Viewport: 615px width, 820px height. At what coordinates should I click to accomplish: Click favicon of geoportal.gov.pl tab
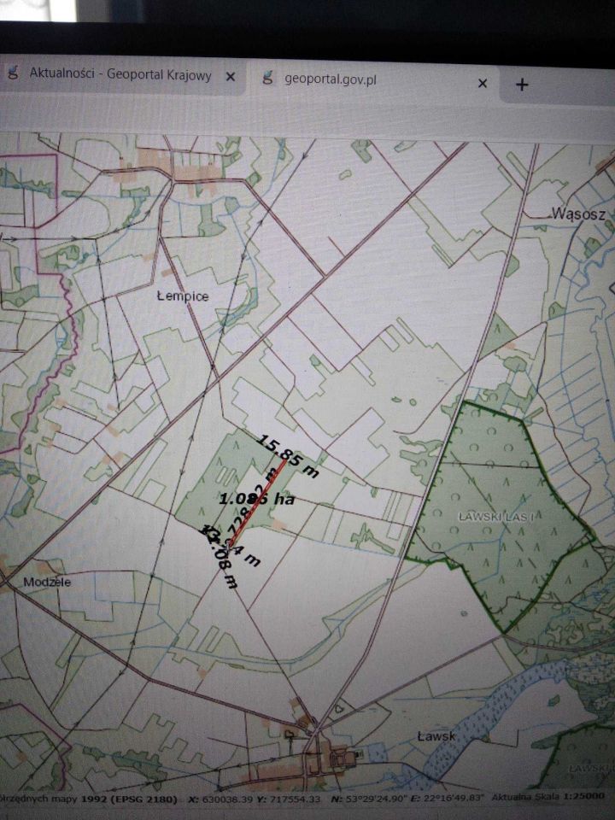pyautogui.click(x=267, y=79)
